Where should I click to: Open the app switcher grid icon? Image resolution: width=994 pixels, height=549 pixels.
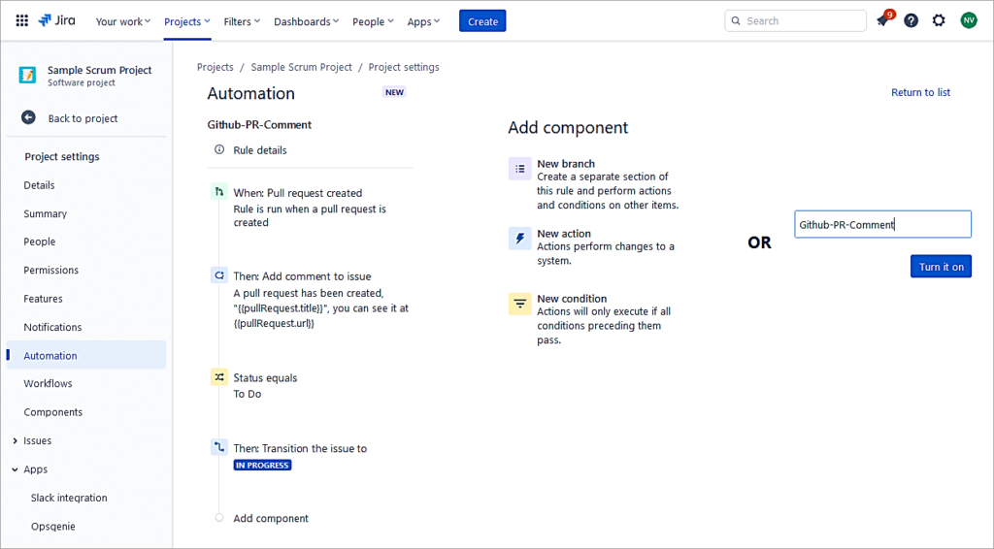(x=21, y=20)
